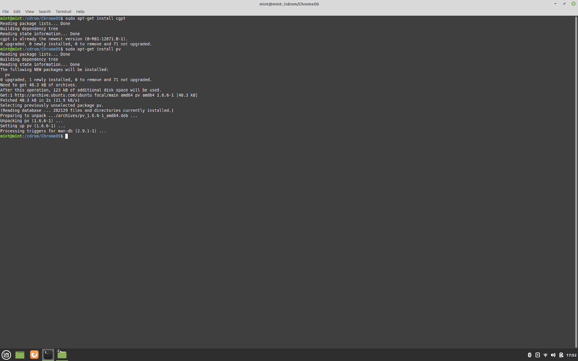The image size is (578, 361).
Task: Click 'Preparing to unpack' output line
Action: click(69, 116)
